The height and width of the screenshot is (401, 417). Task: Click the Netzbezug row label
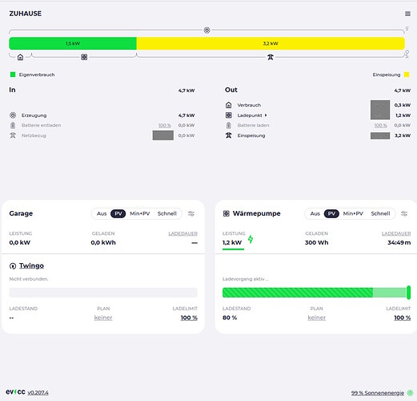coord(34,136)
